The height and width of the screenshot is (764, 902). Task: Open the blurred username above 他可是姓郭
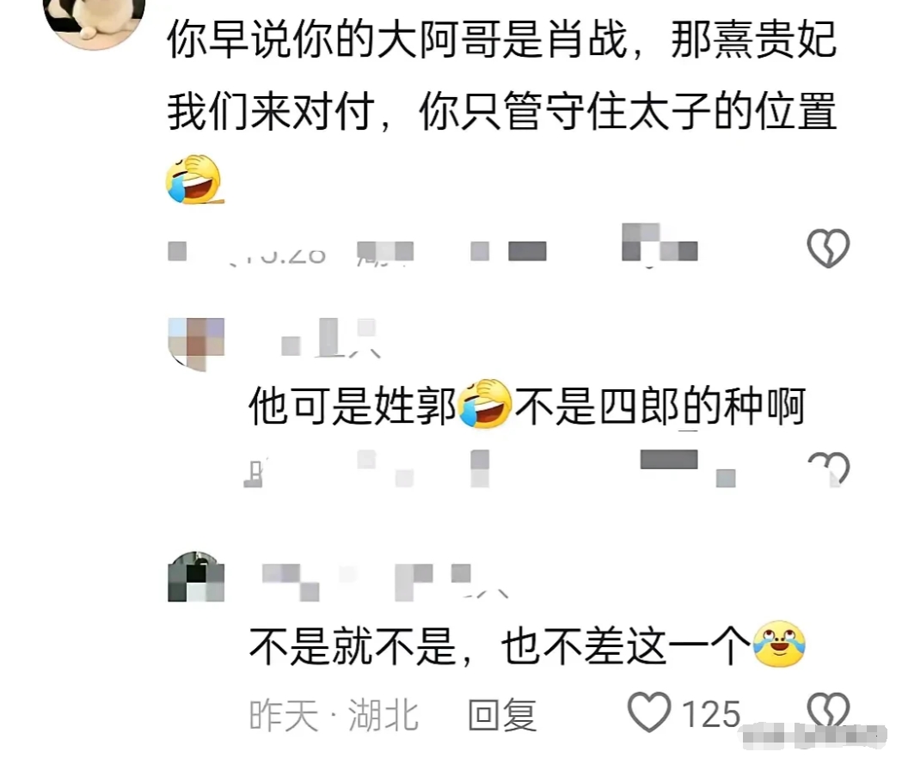(x=329, y=338)
